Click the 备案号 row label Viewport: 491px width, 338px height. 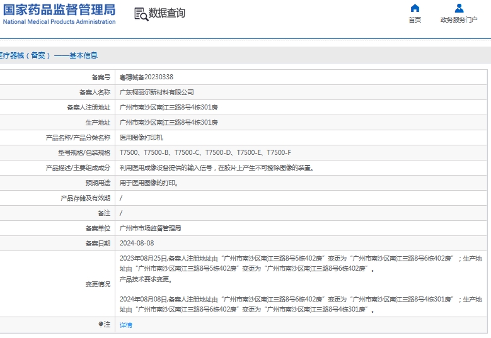click(101, 77)
